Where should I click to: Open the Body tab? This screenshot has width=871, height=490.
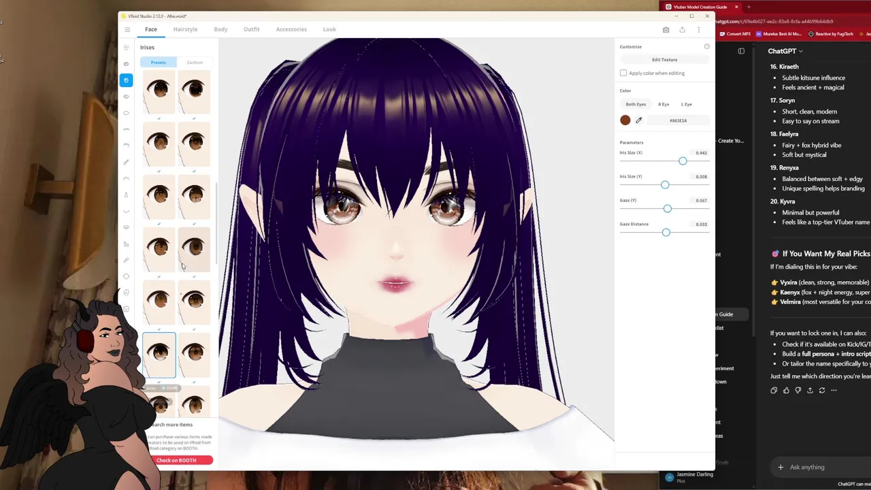point(220,29)
